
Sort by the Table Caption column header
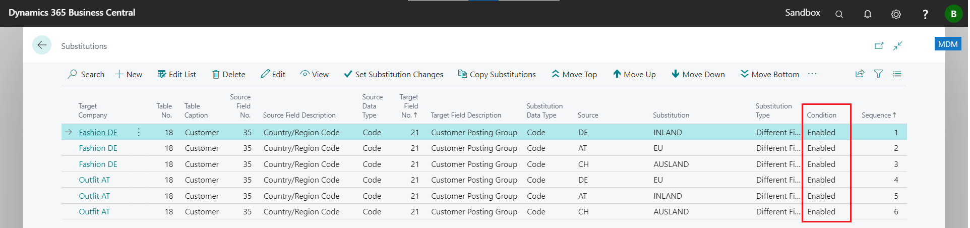pyautogui.click(x=196, y=110)
